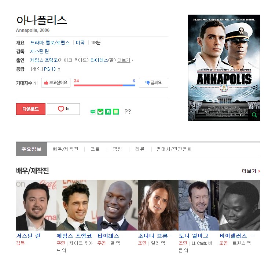
Task: Click the help icon beside 기대지수
Action: pos(35,83)
